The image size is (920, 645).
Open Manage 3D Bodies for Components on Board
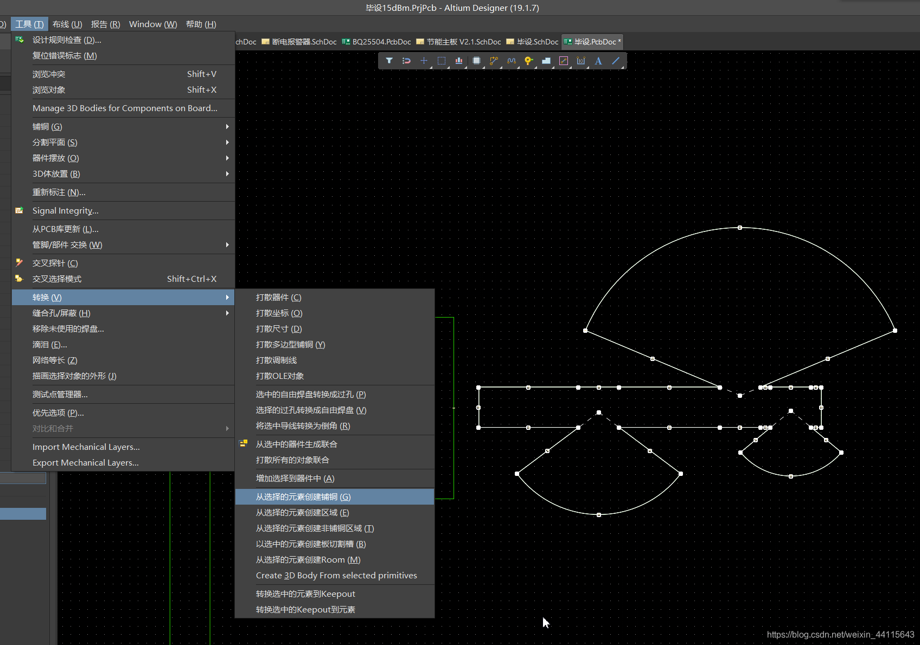coord(123,108)
